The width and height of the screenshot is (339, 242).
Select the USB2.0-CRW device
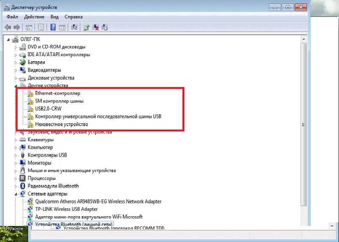(x=48, y=109)
